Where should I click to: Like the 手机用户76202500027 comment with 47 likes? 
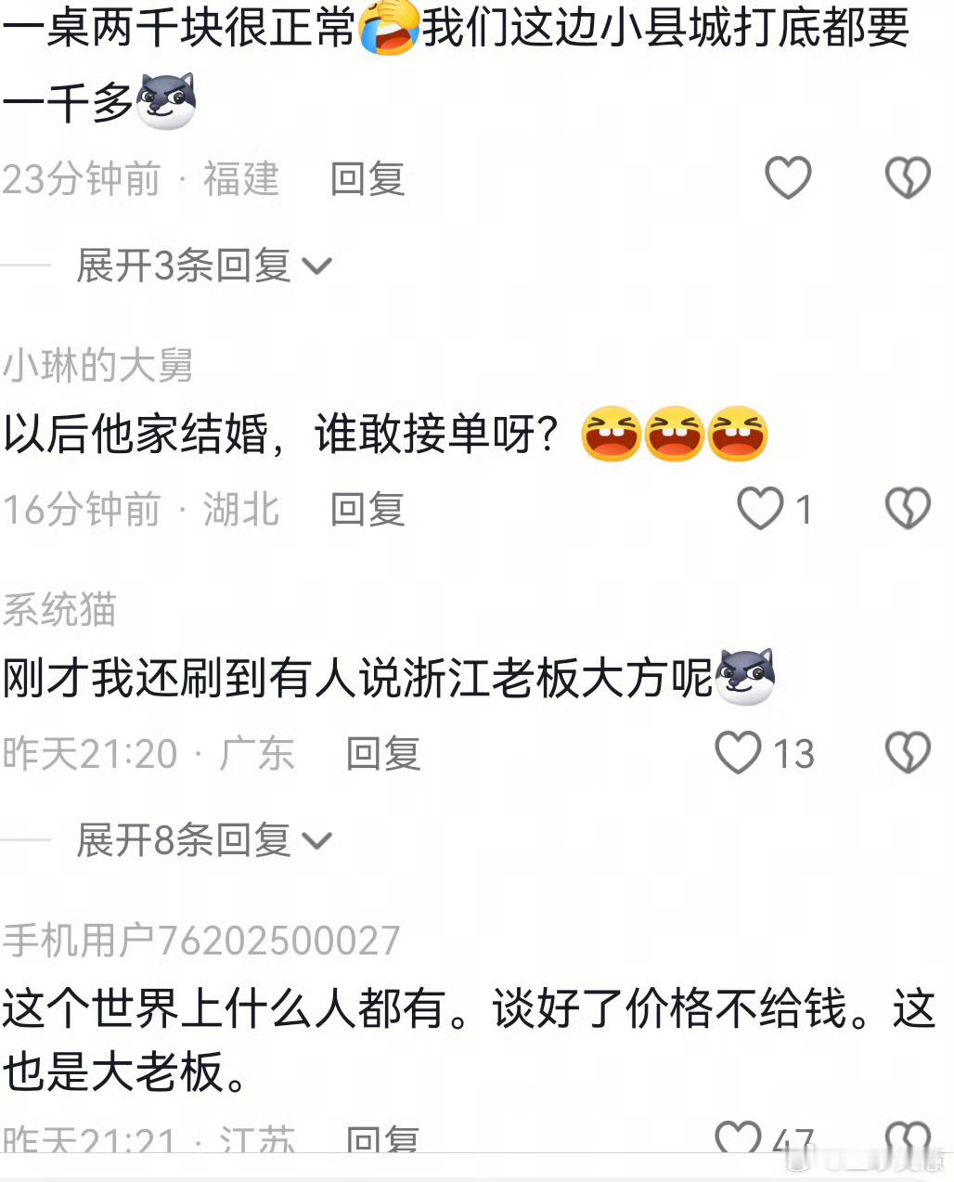click(x=738, y=1137)
